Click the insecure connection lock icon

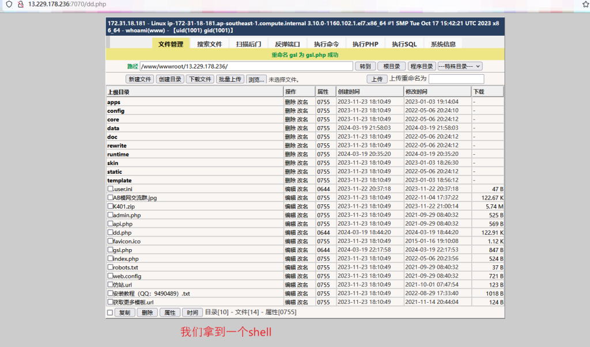pyautogui.click(x=20, y=4)
